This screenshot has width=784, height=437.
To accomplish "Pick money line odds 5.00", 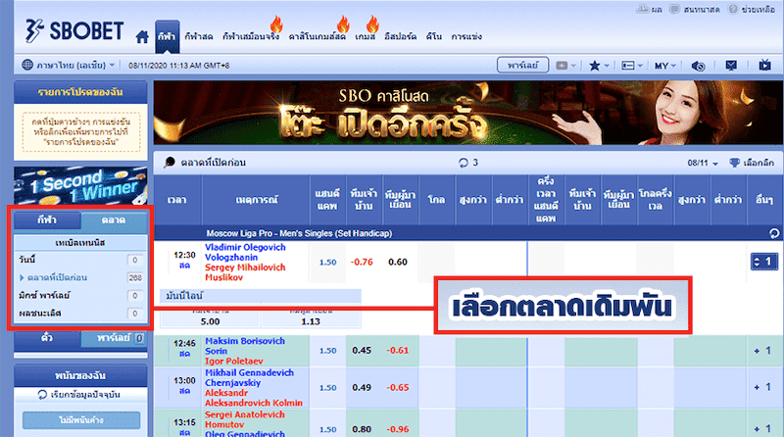I will tap(210, 321).
